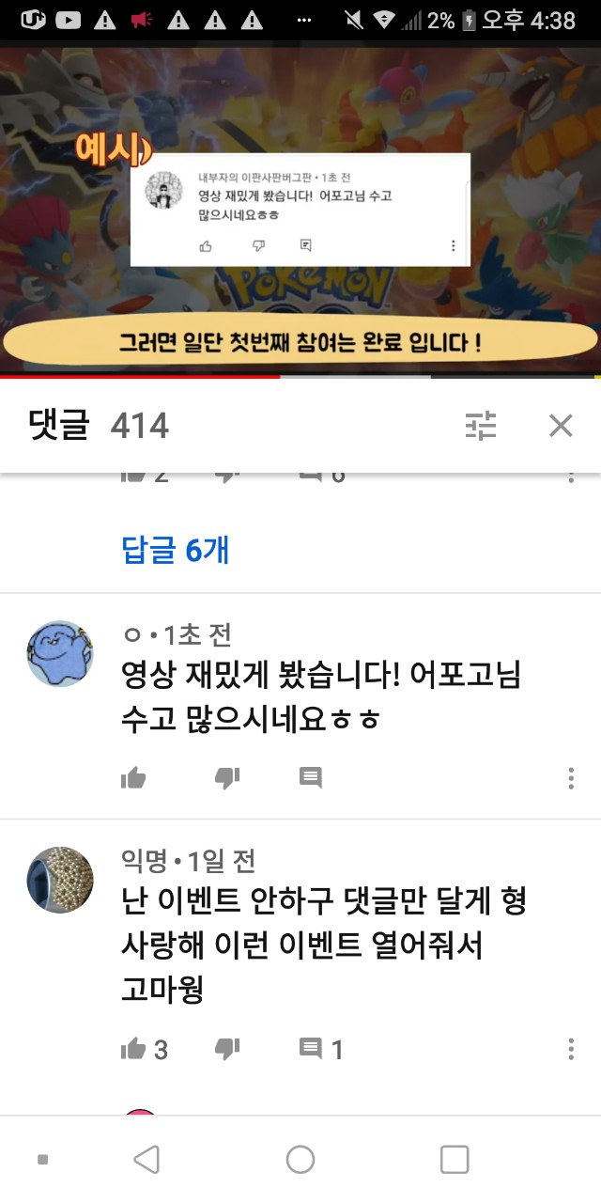Expand the 답글 6개 replies
This screenshot has height=1203, width=601.
coord(176,550)
